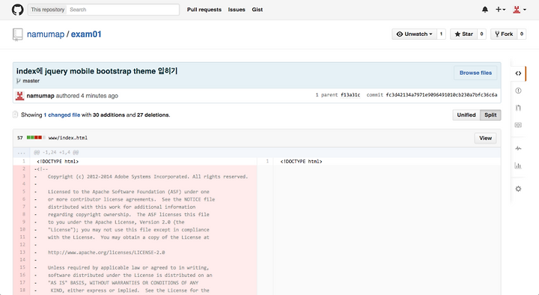Screen dimensions: 539x295
Task: Focus the repository search field
Action: pyautogui.click(x=123, y=10)
